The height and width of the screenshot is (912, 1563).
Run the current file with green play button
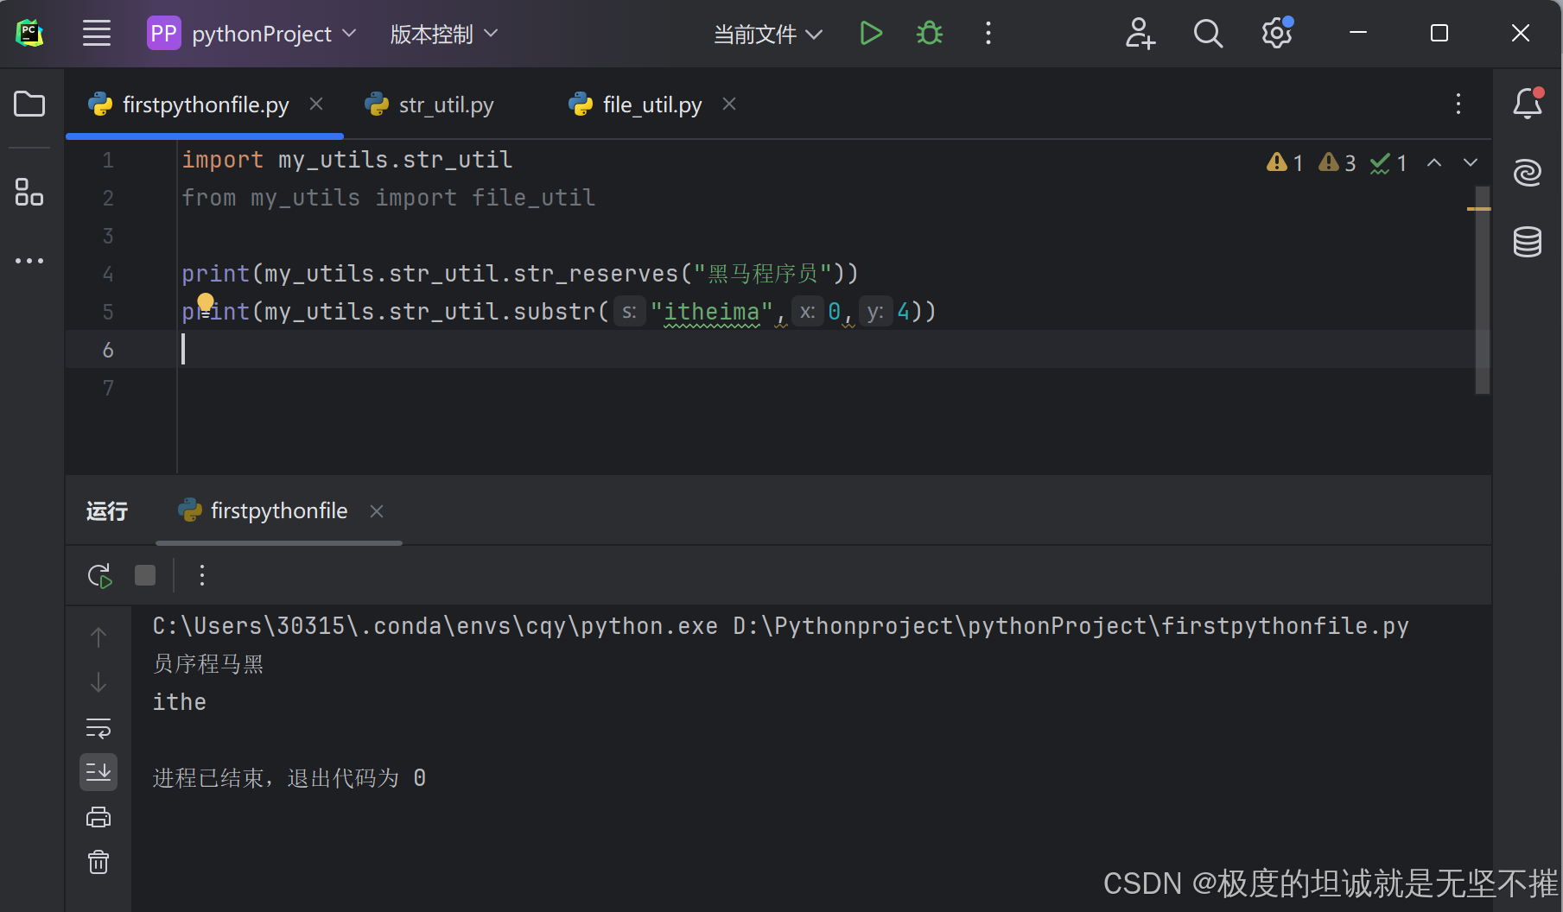871,34
